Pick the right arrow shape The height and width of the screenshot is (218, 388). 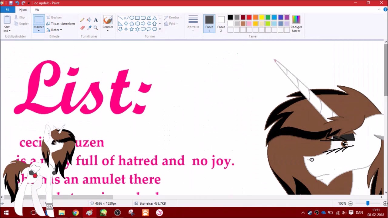pyautogui.click(x=143, y=24)
